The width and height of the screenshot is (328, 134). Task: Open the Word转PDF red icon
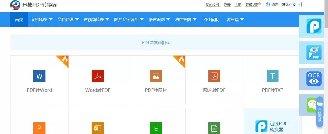(x=98, y=76)
